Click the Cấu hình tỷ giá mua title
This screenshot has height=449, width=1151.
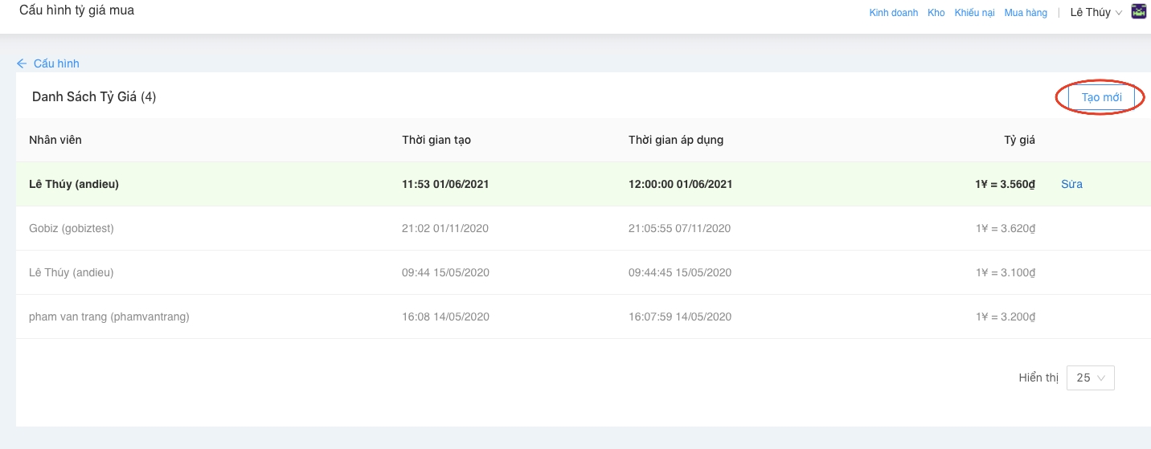pyautogui.click(x=76, y=10)
